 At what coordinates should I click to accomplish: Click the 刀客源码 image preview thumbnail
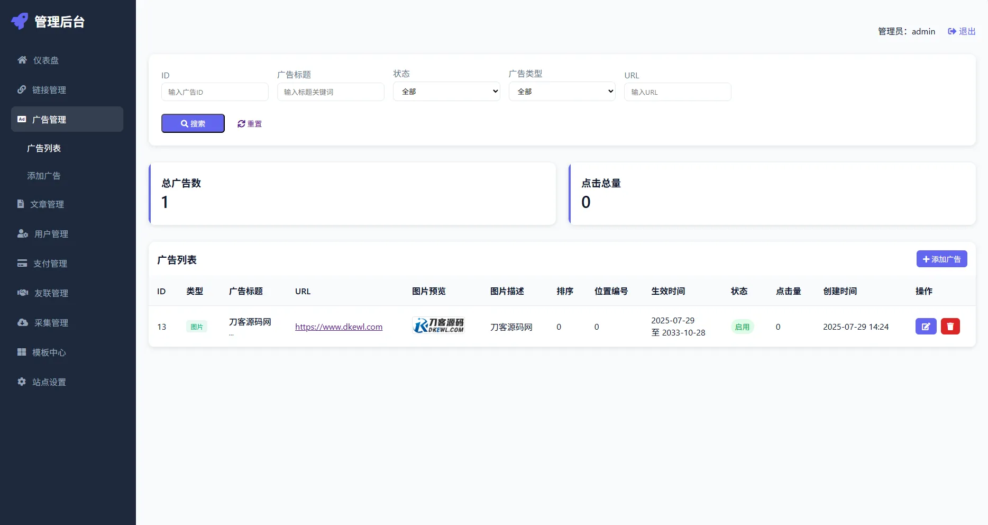coord(438,325)
